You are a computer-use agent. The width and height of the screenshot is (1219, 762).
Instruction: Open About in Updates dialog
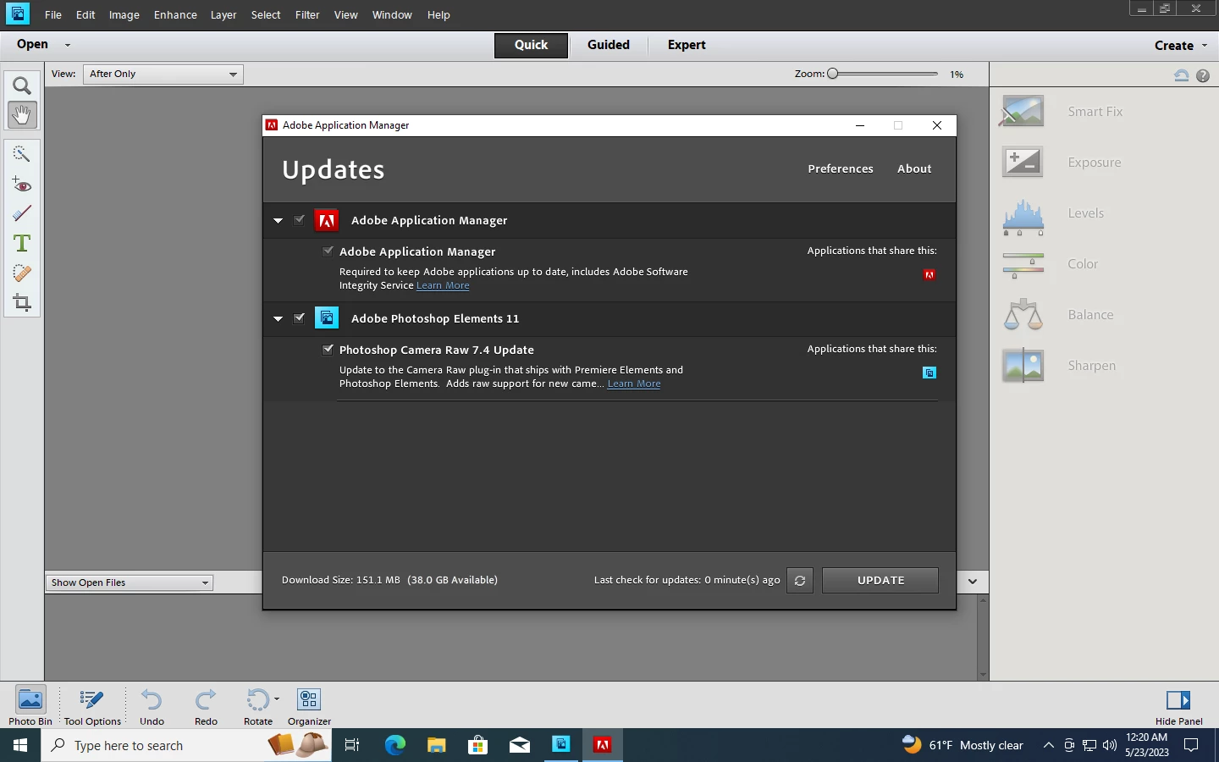point(914,168)
